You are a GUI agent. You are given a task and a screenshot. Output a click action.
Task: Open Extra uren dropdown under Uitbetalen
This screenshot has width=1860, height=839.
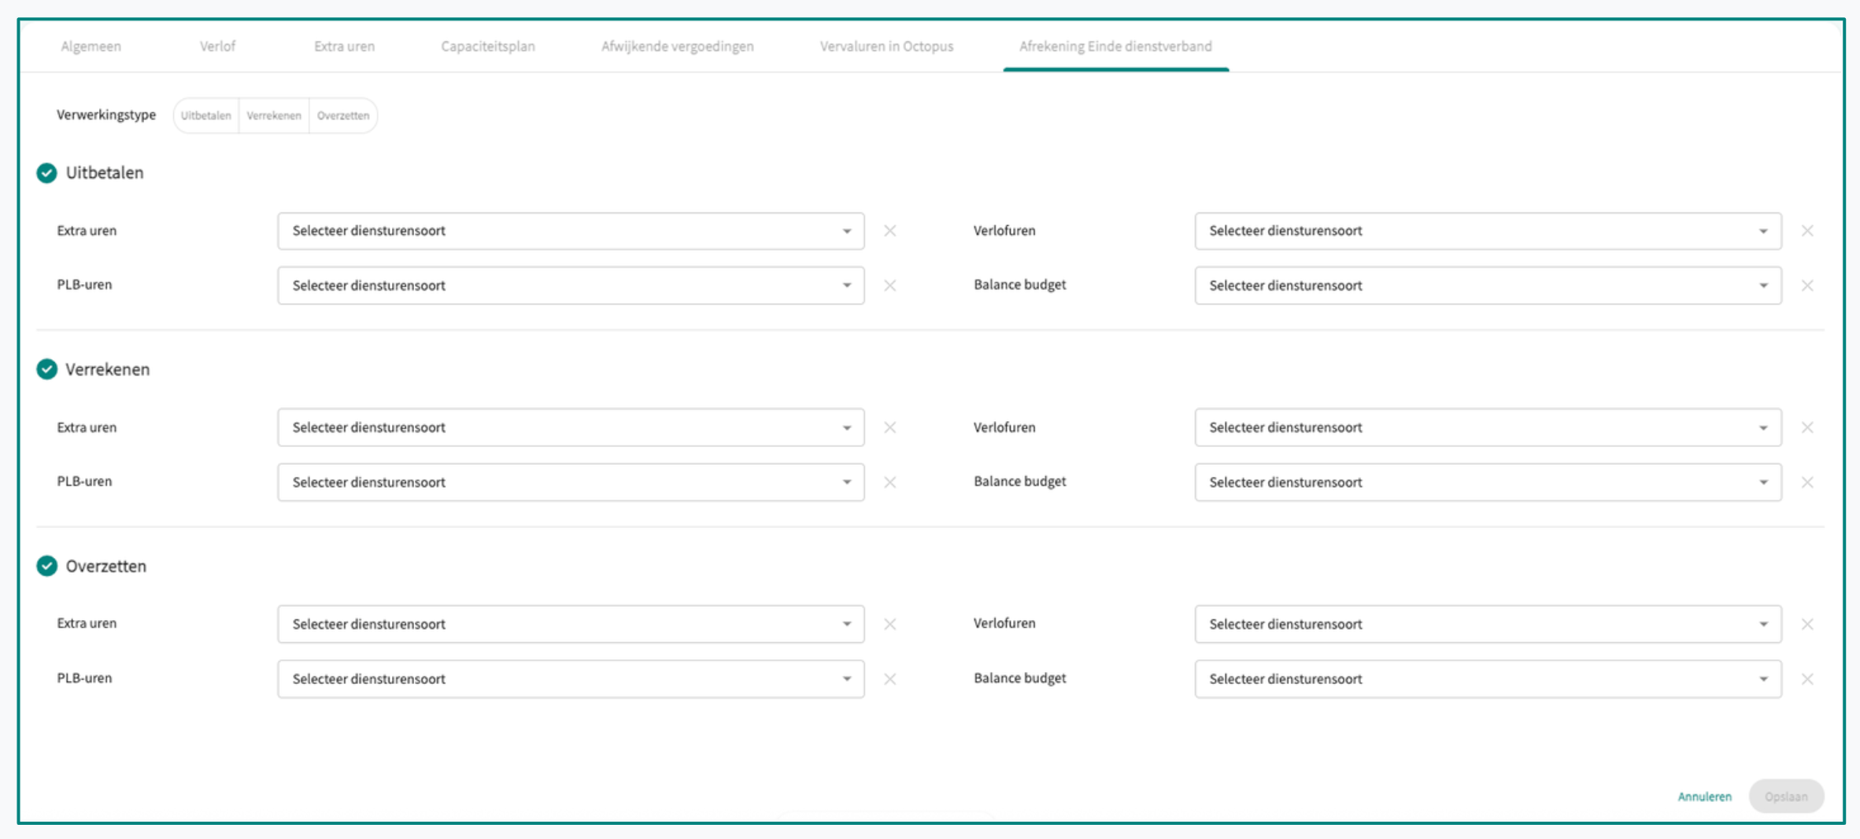coord(571,231)
